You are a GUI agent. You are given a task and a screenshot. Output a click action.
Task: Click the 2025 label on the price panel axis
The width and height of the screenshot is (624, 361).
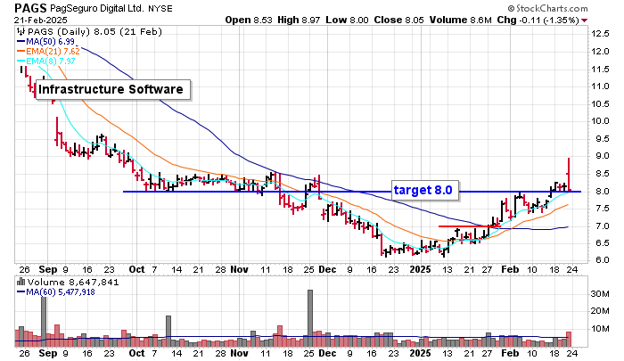[x=420, y=269]
